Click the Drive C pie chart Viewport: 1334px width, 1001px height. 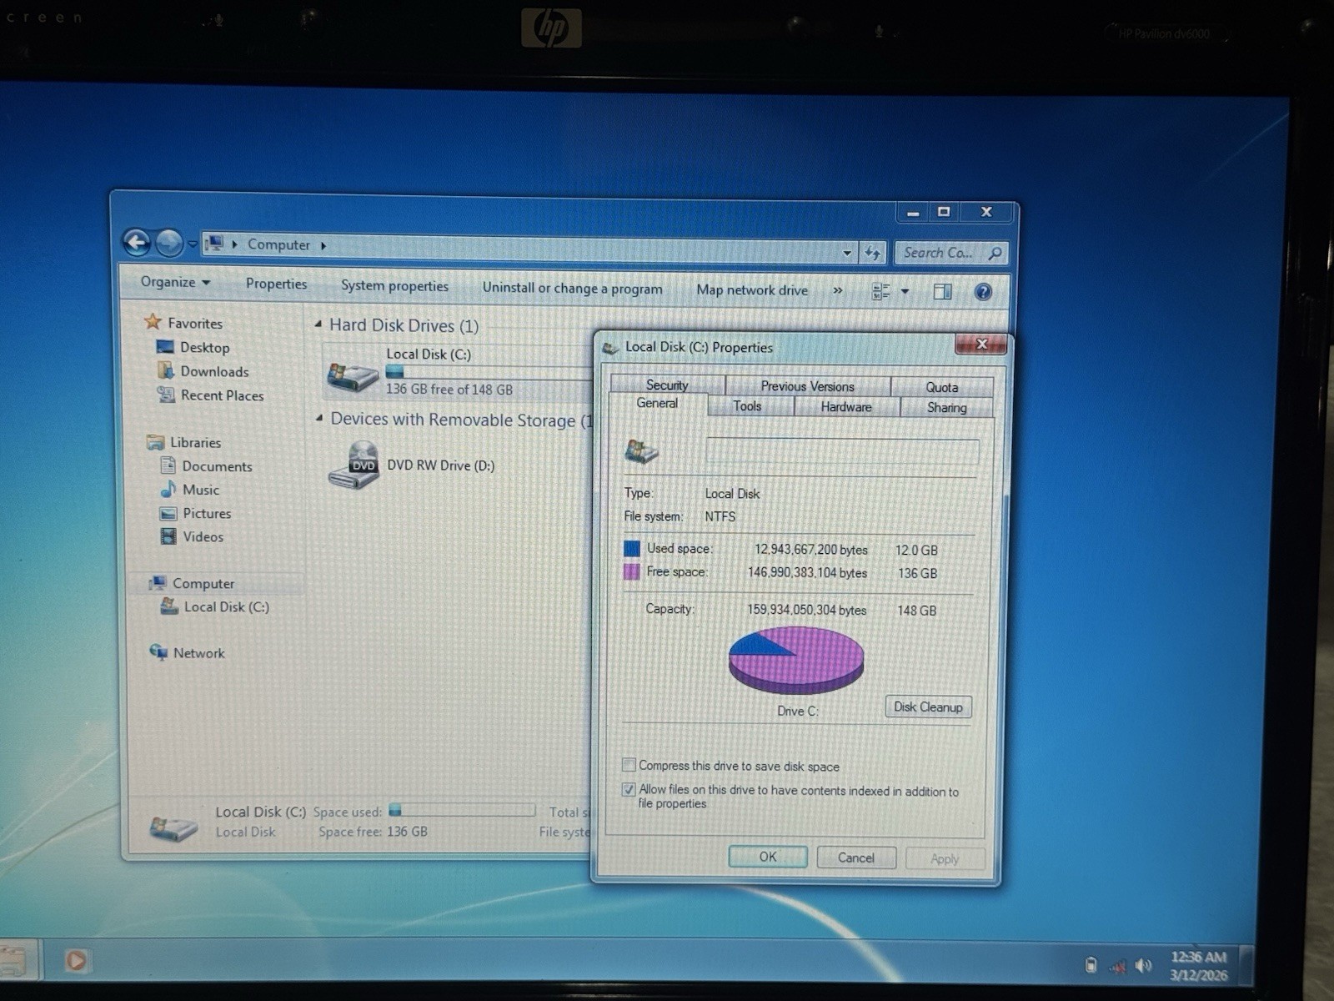pyautogui.click(x=796, y=660)
